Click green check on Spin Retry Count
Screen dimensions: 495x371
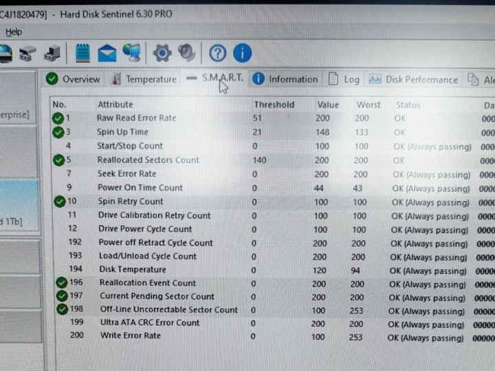pos(60,201)
